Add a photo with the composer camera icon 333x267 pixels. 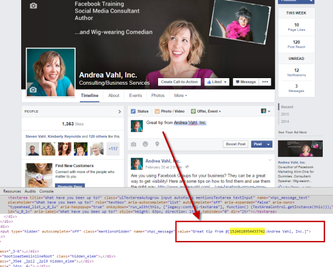(x=133, y=144)
